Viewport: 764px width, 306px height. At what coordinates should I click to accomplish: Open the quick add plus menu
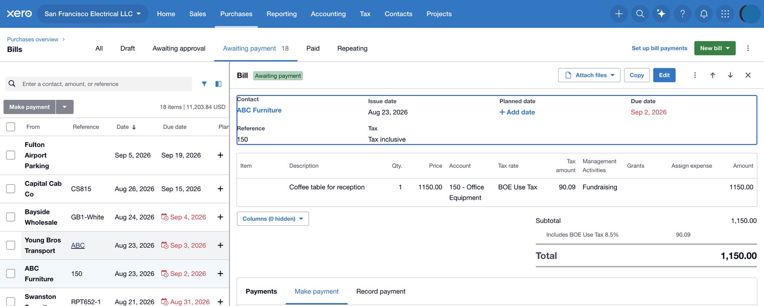(619, 14)
